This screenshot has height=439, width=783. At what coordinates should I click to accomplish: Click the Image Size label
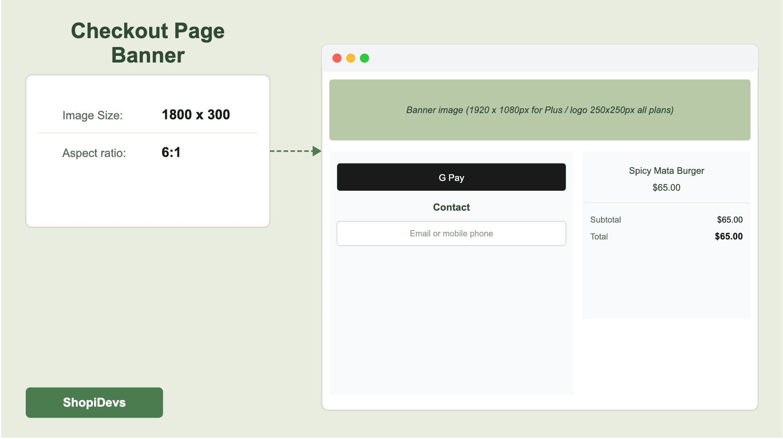point(92,115)
